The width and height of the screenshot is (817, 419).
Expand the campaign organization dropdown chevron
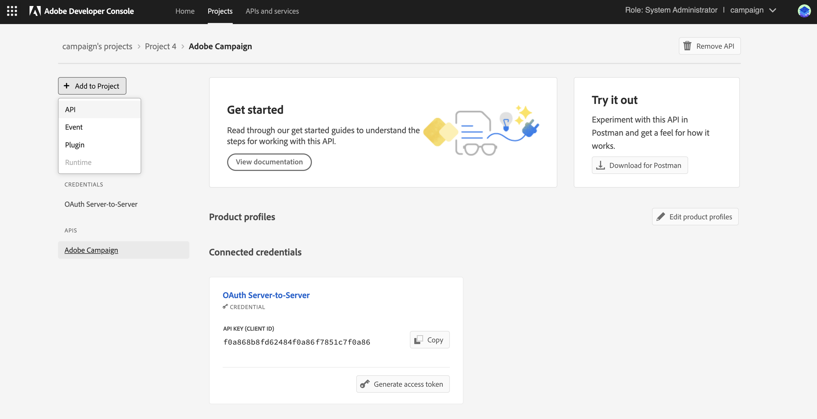point(773,10)
